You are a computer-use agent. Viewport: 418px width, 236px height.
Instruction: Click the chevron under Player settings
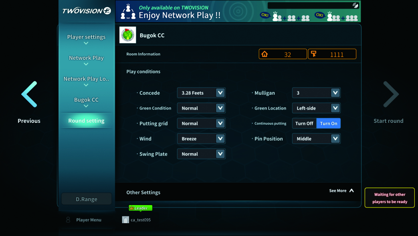pyautogui.click(x=86, y=43)
